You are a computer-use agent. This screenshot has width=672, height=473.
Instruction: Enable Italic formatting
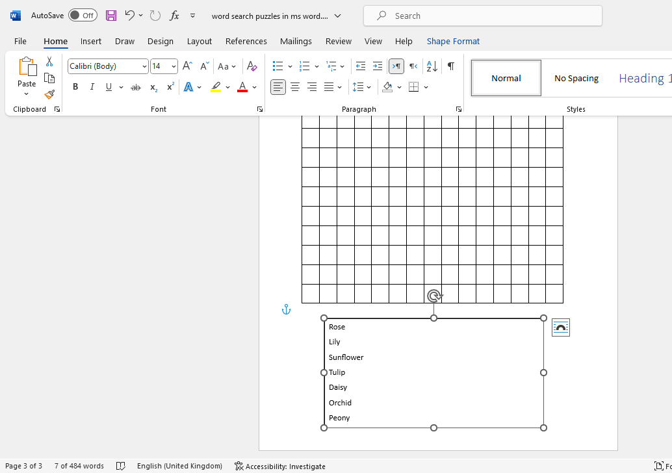(92, 86)
